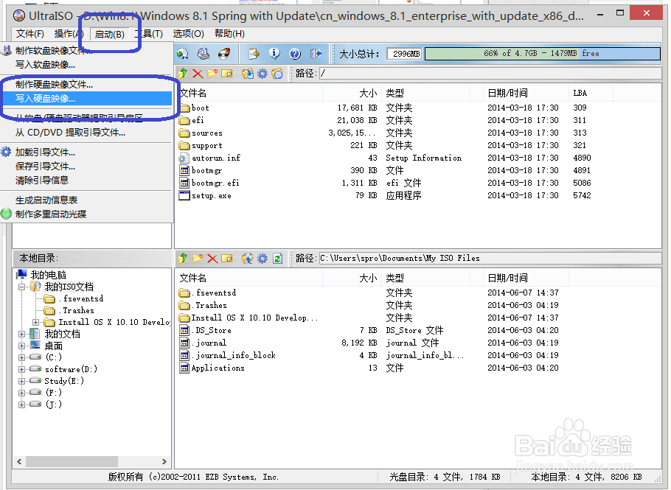
Task: Select 写入硬盘映像... menu entry
Action: click(x=87, y=99)
